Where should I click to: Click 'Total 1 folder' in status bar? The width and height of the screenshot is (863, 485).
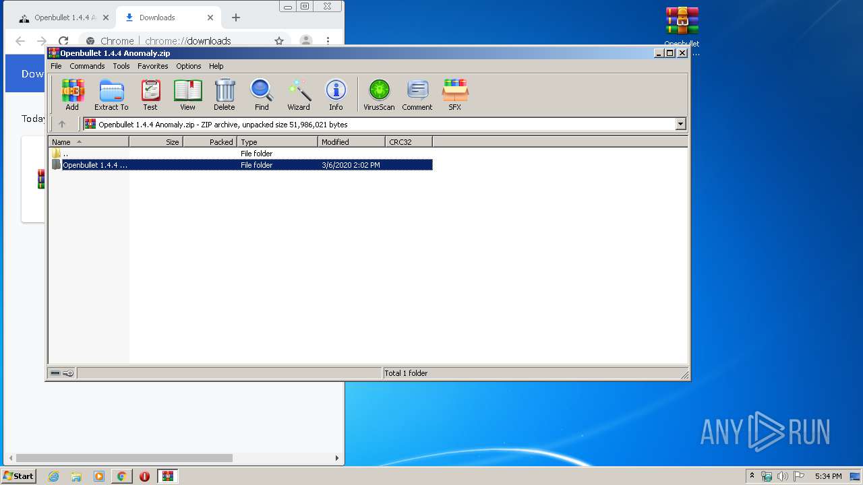point(406,373)
